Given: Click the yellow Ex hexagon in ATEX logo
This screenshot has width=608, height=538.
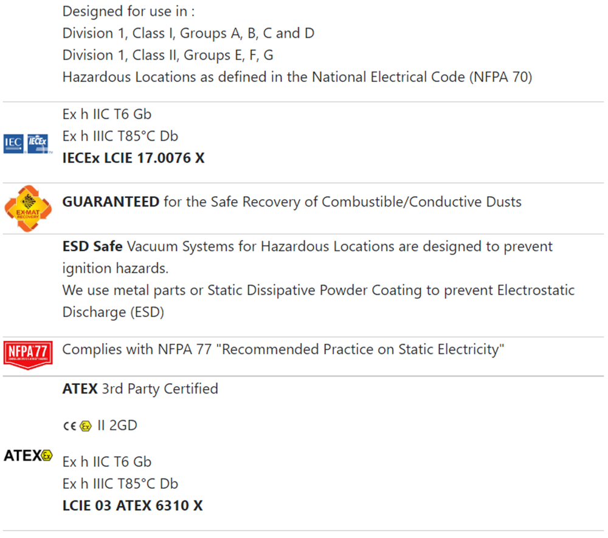Looking at the screenshot, I should coord(47,455).
